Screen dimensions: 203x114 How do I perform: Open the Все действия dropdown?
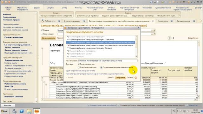click(x=194, y=38)
